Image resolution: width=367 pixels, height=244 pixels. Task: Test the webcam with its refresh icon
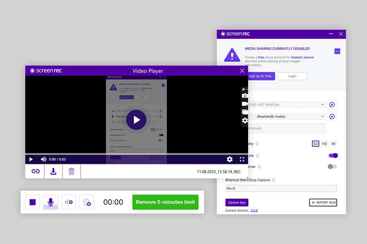pyautogui.click(x=332, y=104)
